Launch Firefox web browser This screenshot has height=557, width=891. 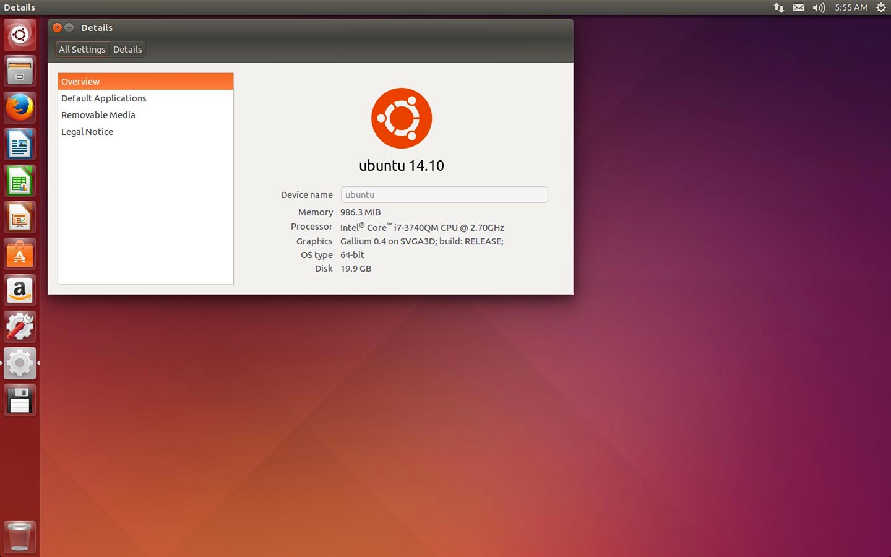click(20, 108)
